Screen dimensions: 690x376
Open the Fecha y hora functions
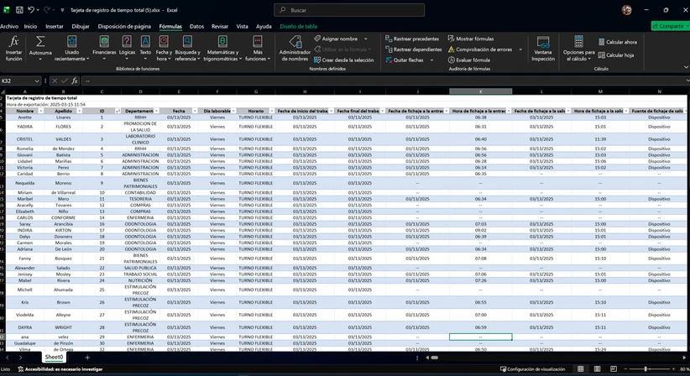tap(164, 49)
